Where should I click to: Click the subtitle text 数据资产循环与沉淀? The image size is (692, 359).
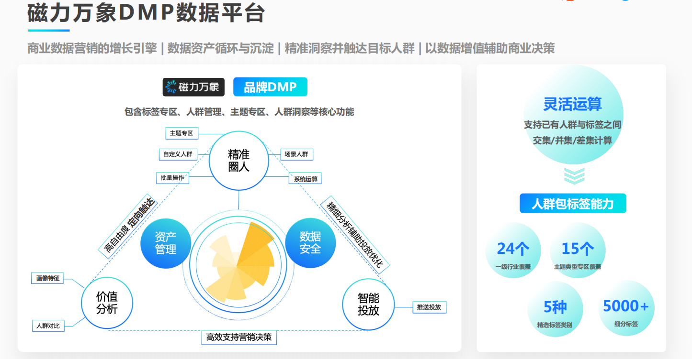pos(221,48)
